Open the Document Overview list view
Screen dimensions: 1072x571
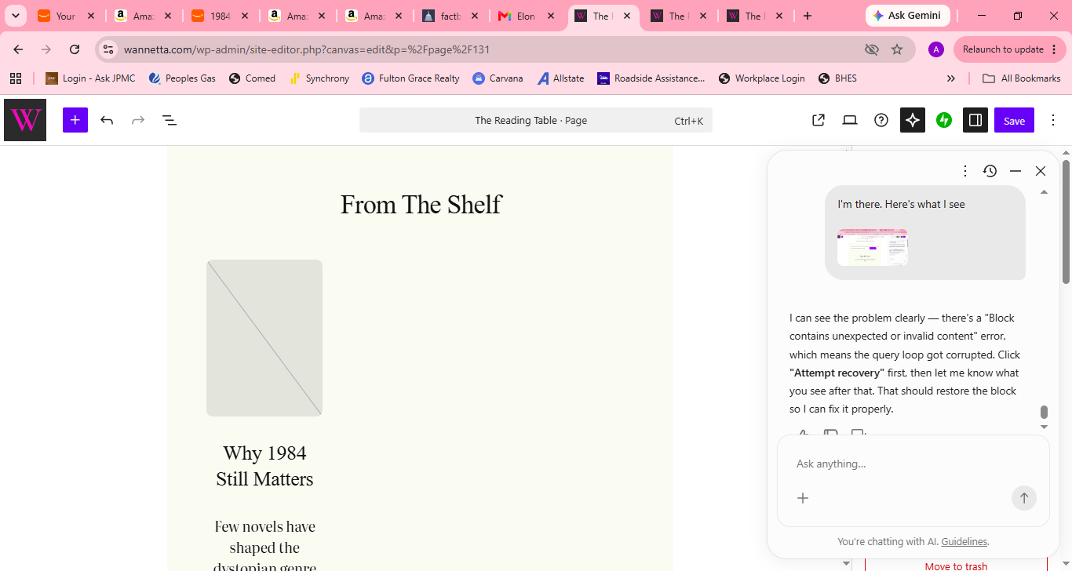click(x=169, y=120)
